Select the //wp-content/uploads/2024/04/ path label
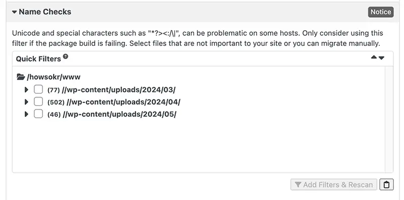 pos(123,102)
